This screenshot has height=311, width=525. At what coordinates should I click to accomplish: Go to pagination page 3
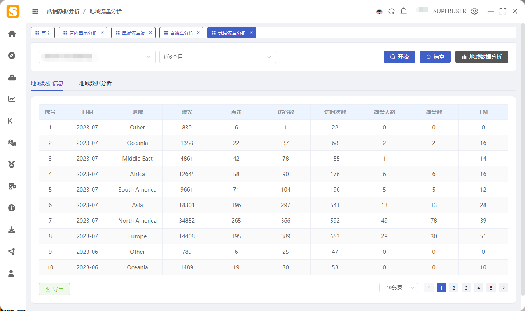[x=466, y=288]
